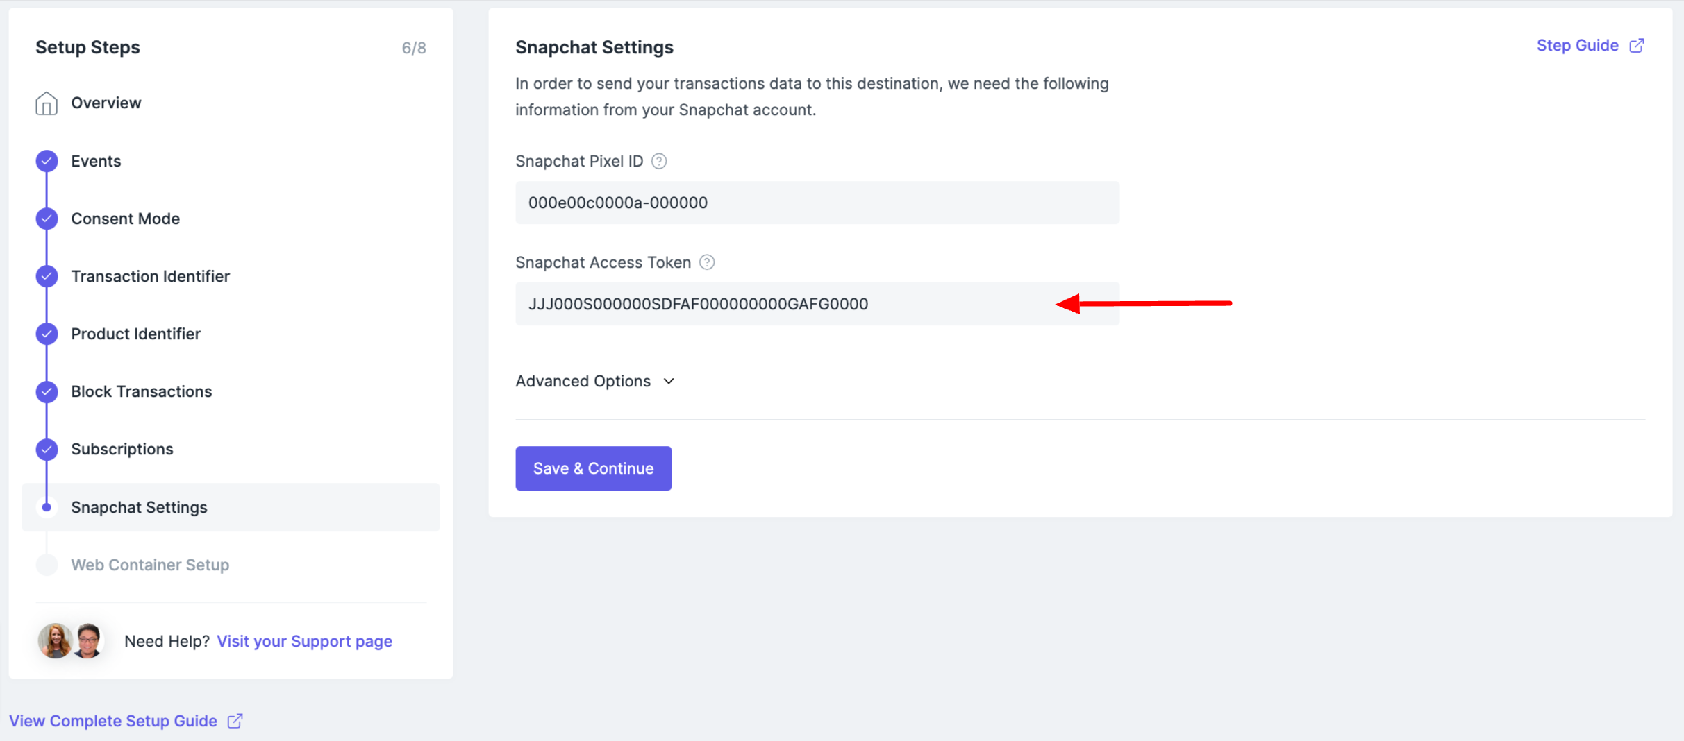
Task: Expand the Advanced Options chevron
Action: click(669, 382)
